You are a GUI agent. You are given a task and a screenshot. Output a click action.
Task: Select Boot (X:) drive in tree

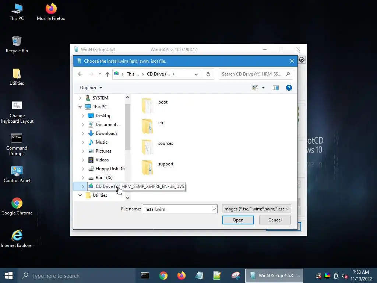(104, 178)
